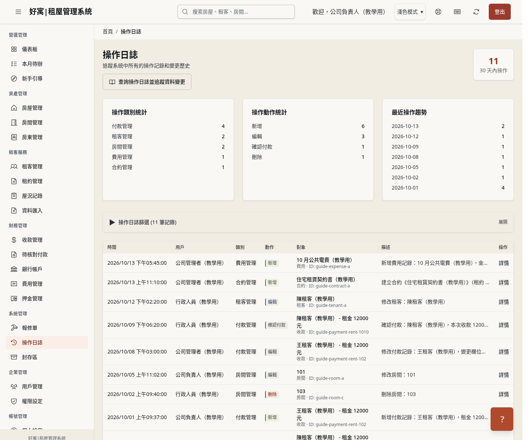
Task: Open 押金管理 safe icon in sidebar
Action: pyautogui.click(x=14, y=298)
